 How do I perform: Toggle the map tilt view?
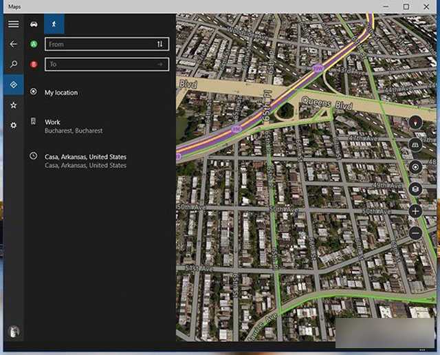(415, 144)
